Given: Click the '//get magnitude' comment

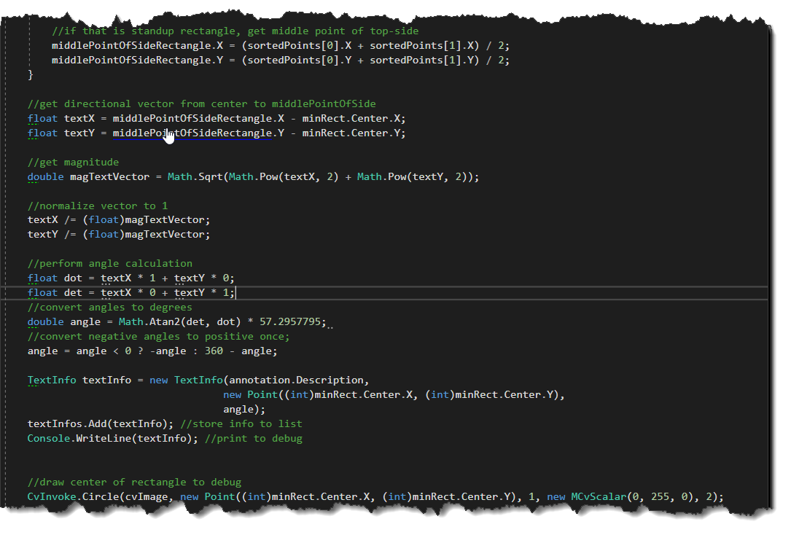Looking at the screenshot, I should 73,162.
